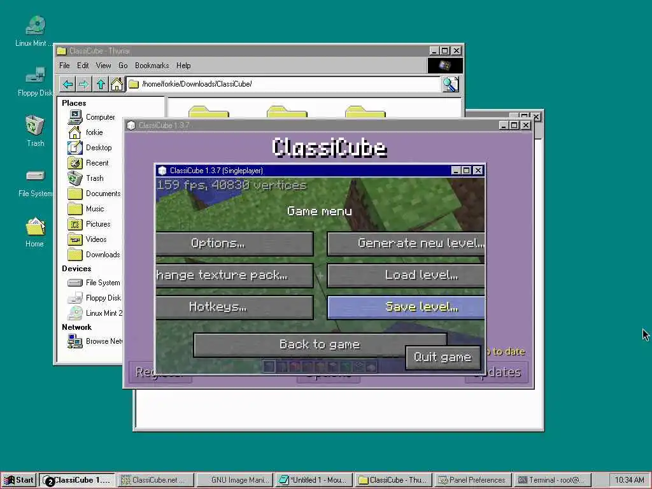Go to parent folder with up arrow

101,84
